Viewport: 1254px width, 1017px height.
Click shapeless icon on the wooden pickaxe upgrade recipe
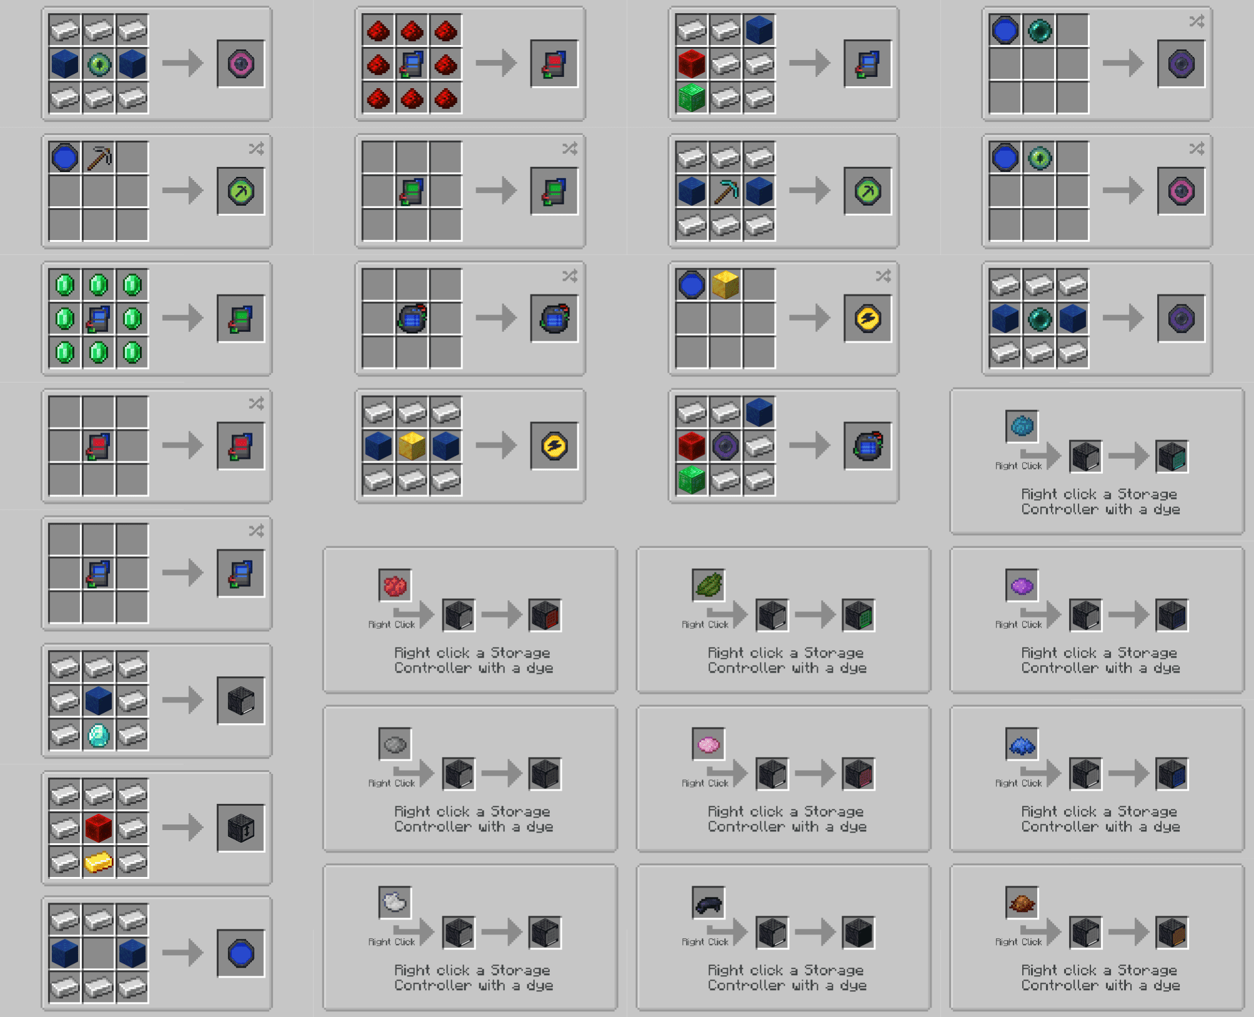click(256, 149)
